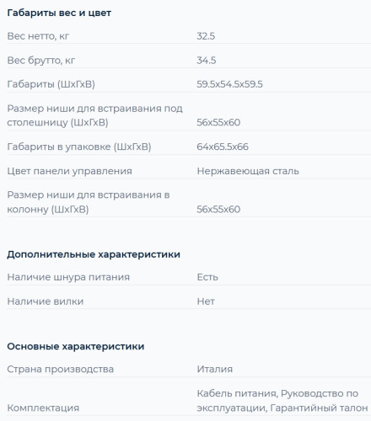Image resolution: width=371 pixels, height=421 pixels.
Task: Click the gross weight value 34.5
Action: point(207,61)
